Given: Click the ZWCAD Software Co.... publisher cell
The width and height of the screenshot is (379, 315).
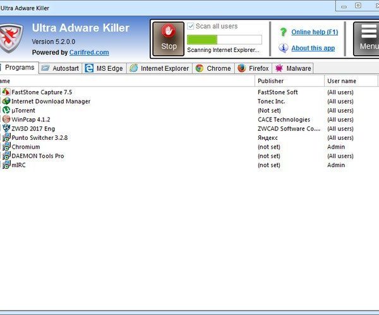Looking at the screenshot, I should pos(289,128).
